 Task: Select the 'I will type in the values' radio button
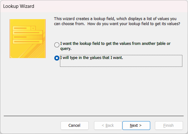coord(57,58)
